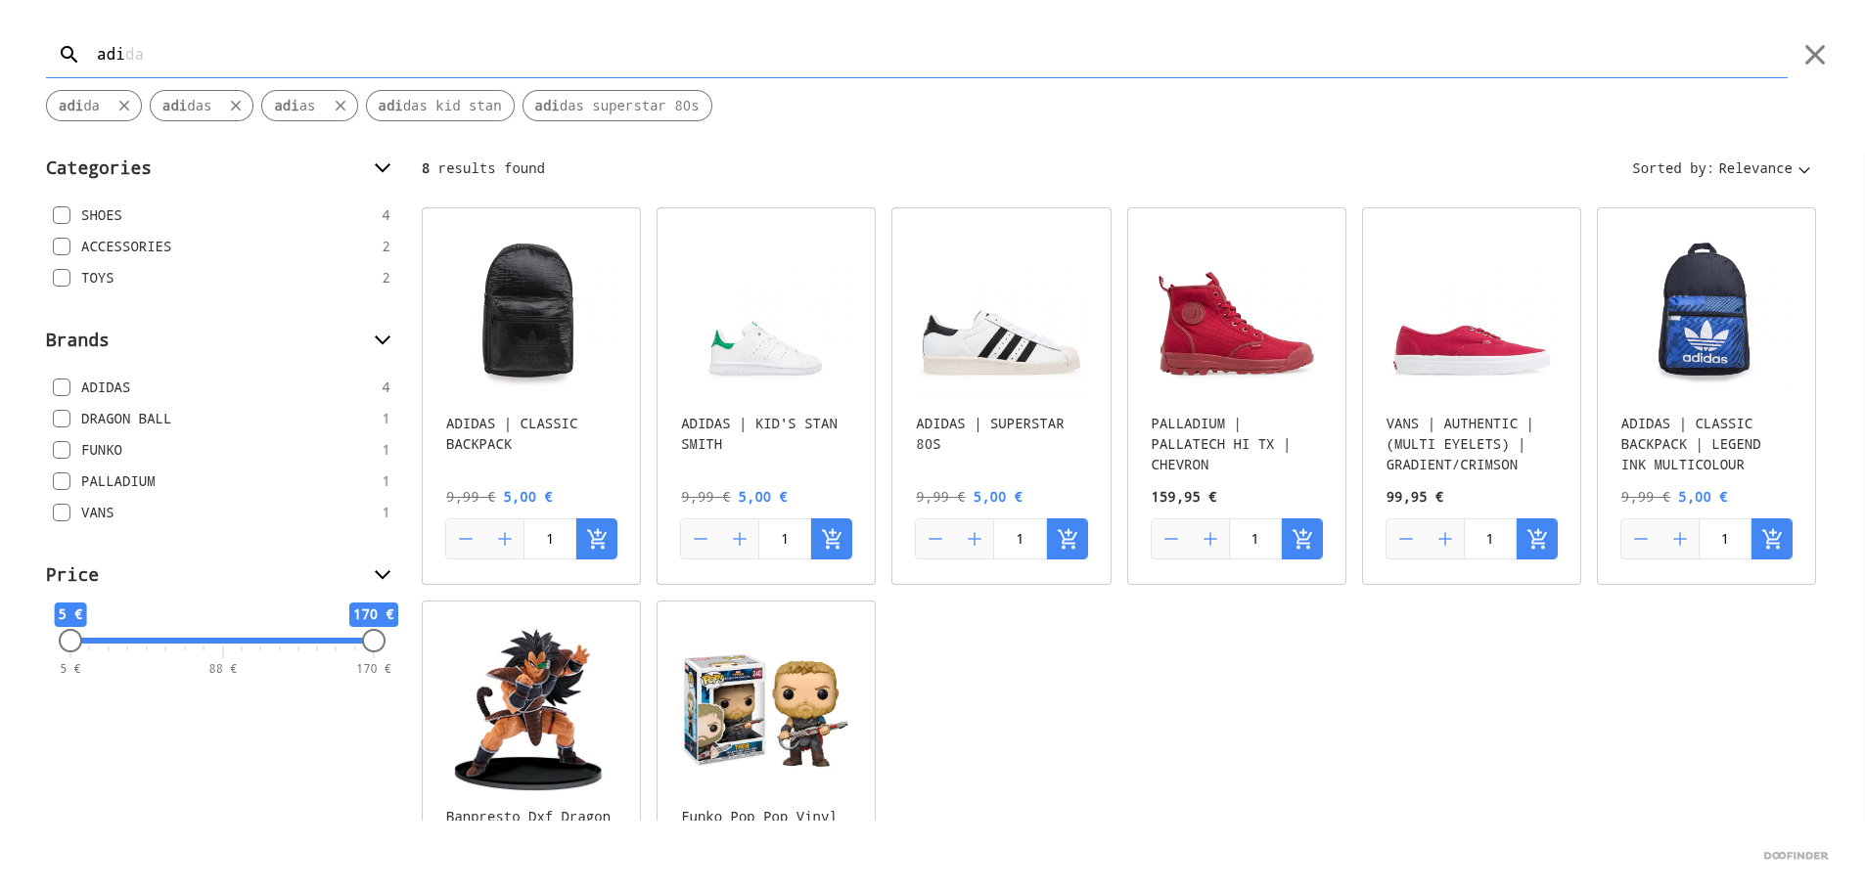
Task: Increase quantity for Adidas Superstar 80s
Action: tap(975, 539)
